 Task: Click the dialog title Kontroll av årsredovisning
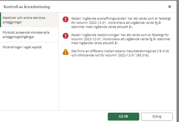click(27, 7)
